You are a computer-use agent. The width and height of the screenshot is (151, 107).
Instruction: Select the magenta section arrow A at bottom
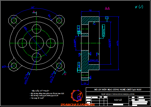[64, 73]
